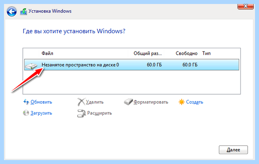The height and width of the screenshot is (164, 259).
Task: Click the Установка Windows title text
Action: pyautogui.click(x=50, y=11)
